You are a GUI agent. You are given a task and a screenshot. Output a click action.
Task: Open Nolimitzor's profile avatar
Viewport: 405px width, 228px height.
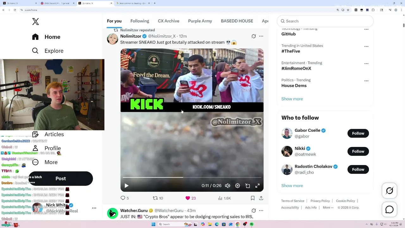pos(113,39)
